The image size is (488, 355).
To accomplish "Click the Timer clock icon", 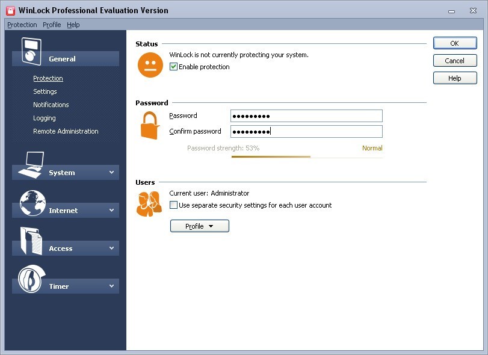I will pyautogui.click(x=31, y=279).
